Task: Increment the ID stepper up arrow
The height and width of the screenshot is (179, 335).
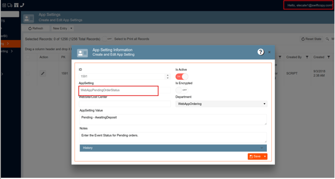Action: (x=167, y=75)
